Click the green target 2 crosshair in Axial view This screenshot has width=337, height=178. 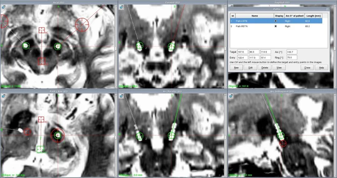tap(26, 45)
